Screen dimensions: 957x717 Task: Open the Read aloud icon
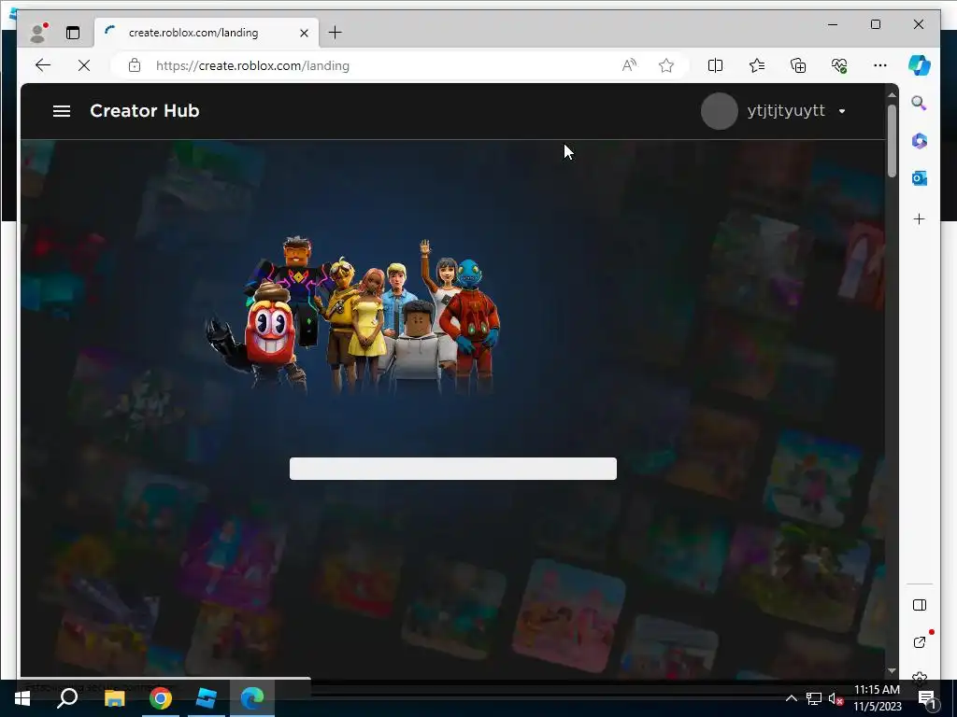[629, 65]
